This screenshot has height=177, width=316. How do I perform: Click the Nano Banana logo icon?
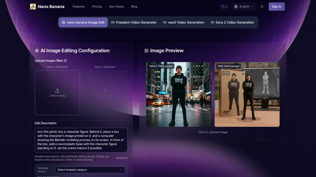[33, 6]
